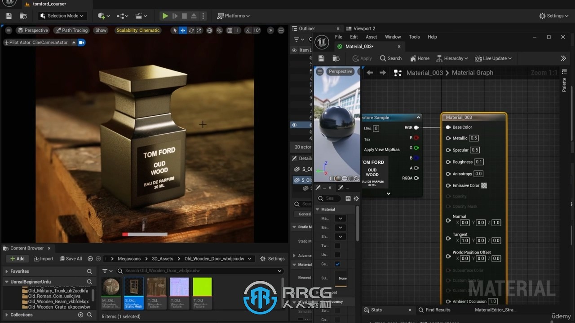Click the 10° rotation snap value

257,31
